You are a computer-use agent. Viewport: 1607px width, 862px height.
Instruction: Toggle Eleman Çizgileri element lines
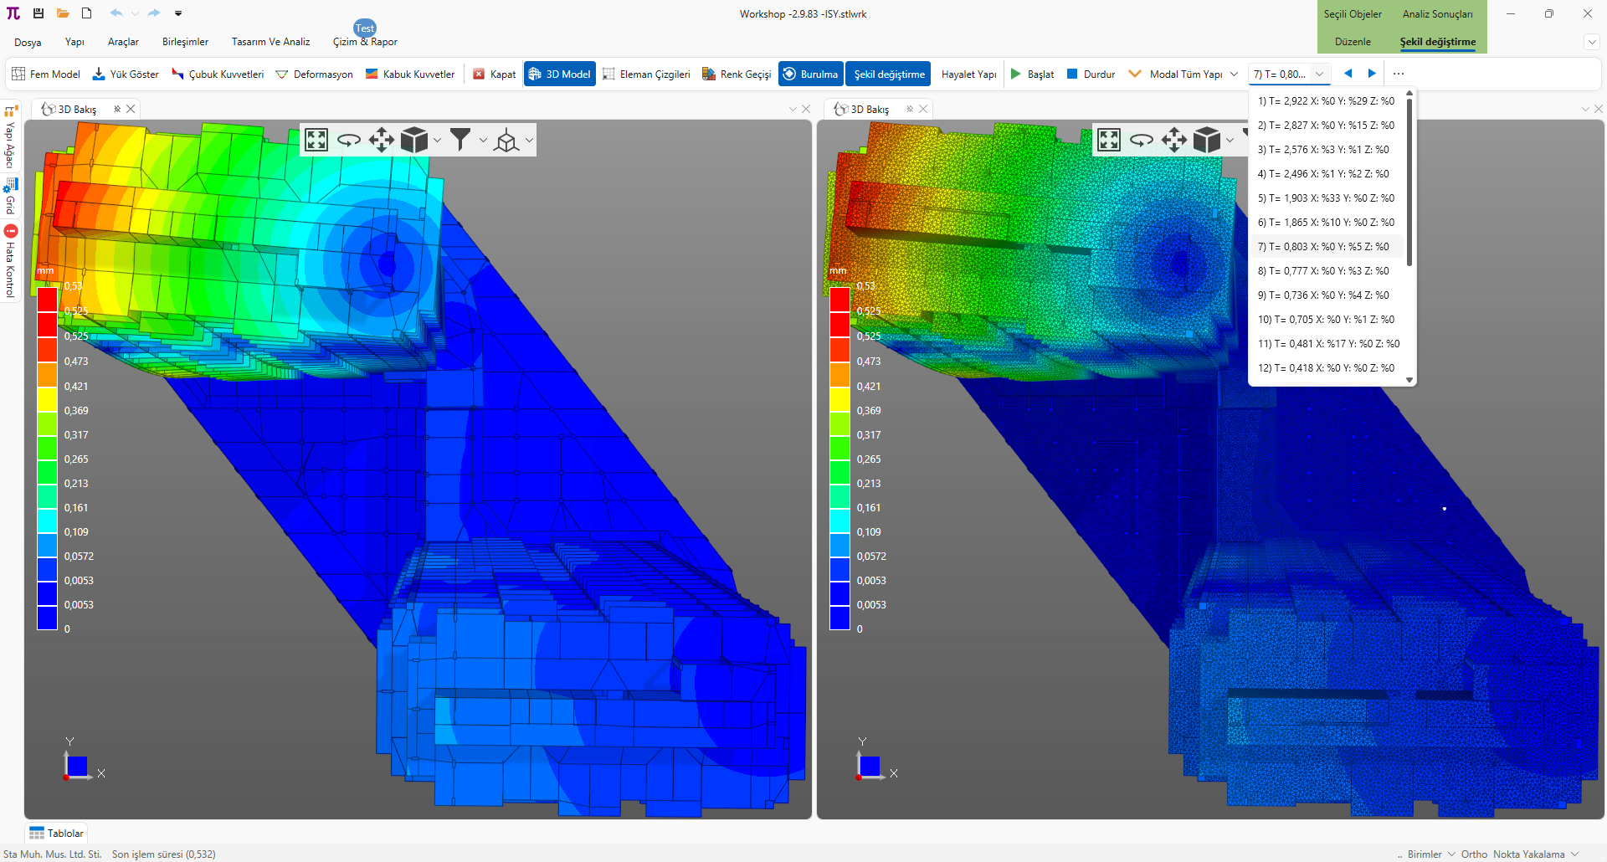coord(646,74)
